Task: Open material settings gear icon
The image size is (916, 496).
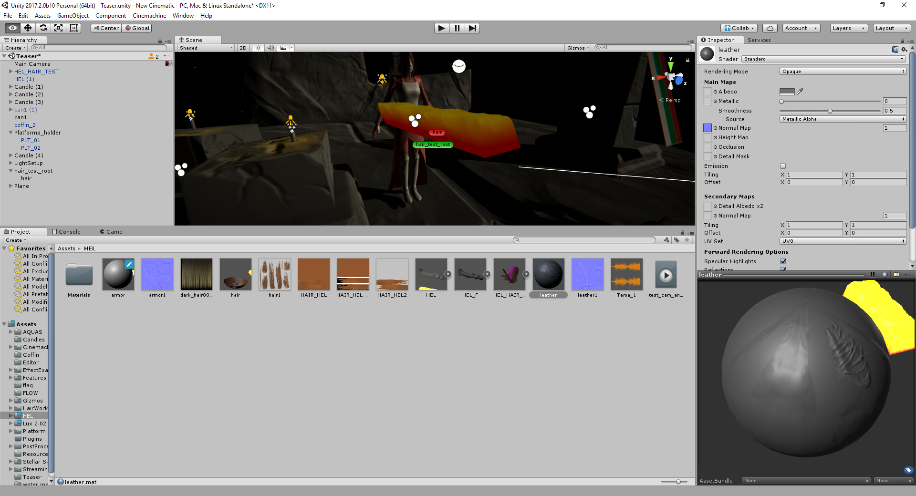Action: coord(904,50)
